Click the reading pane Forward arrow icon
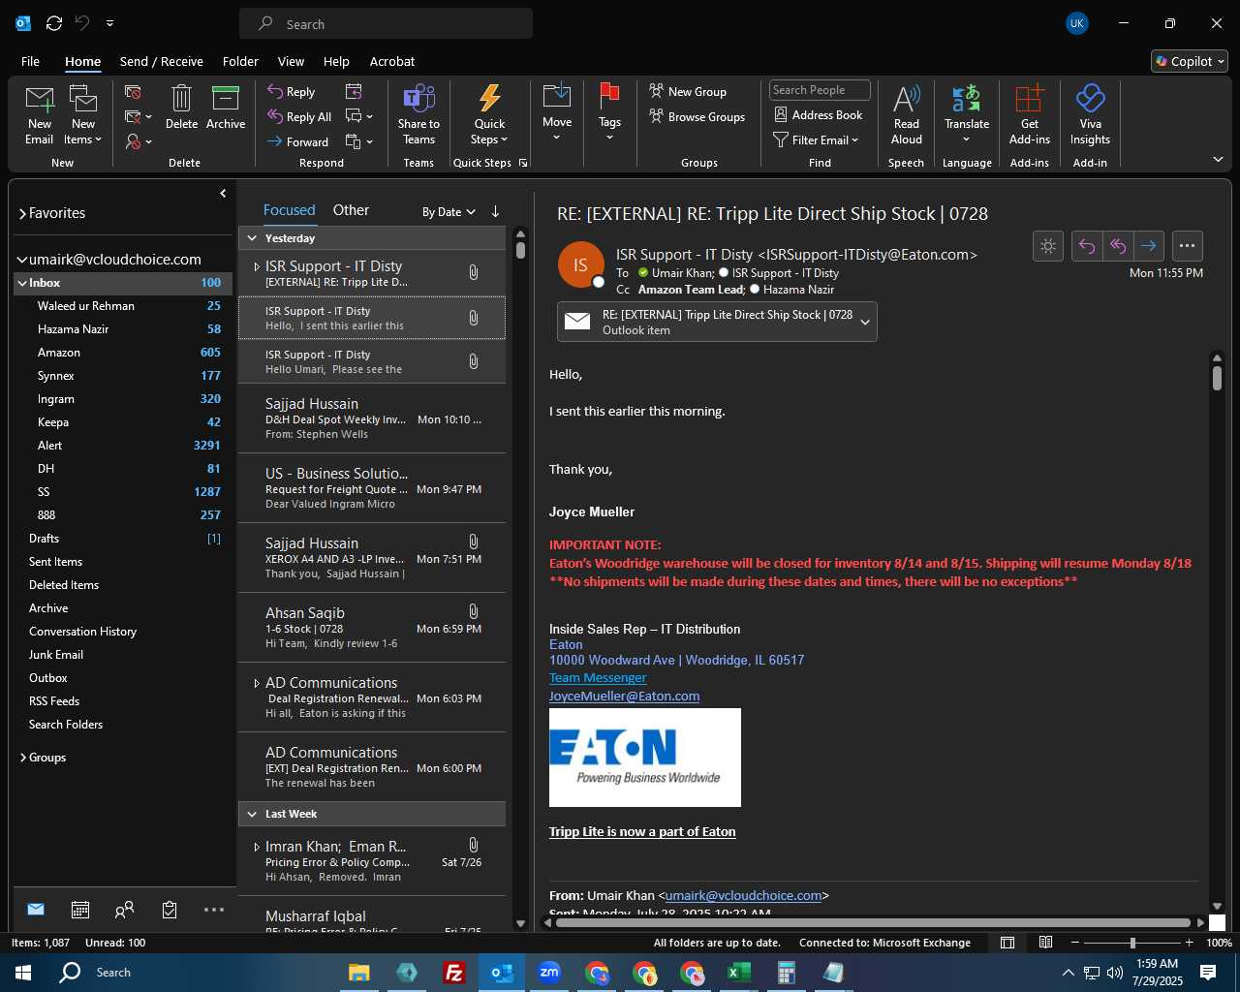 1148,246
